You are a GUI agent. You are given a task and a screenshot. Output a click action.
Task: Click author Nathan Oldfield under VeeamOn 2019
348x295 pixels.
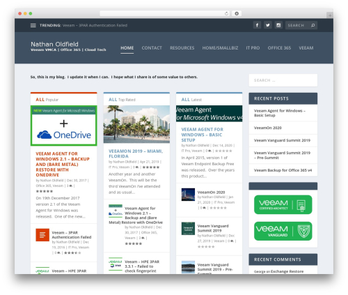pyautogui.click(x=125, y=162)
